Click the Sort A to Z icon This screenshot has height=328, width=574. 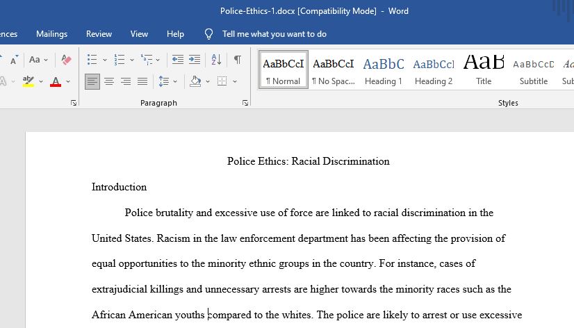[216, 59]
